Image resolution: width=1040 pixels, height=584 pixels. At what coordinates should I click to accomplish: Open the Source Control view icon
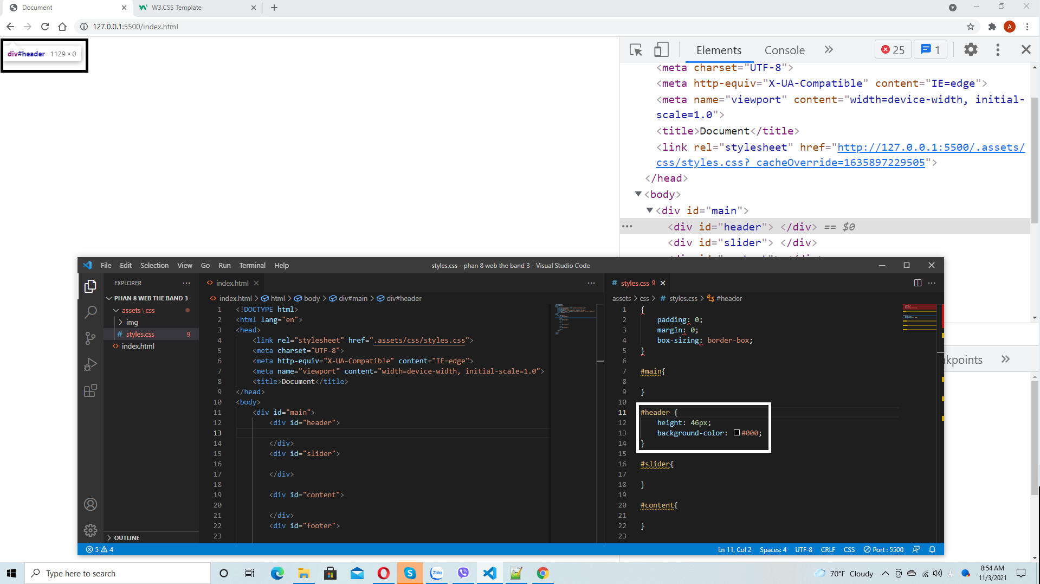pyautogui.click(x=91, y=338)
